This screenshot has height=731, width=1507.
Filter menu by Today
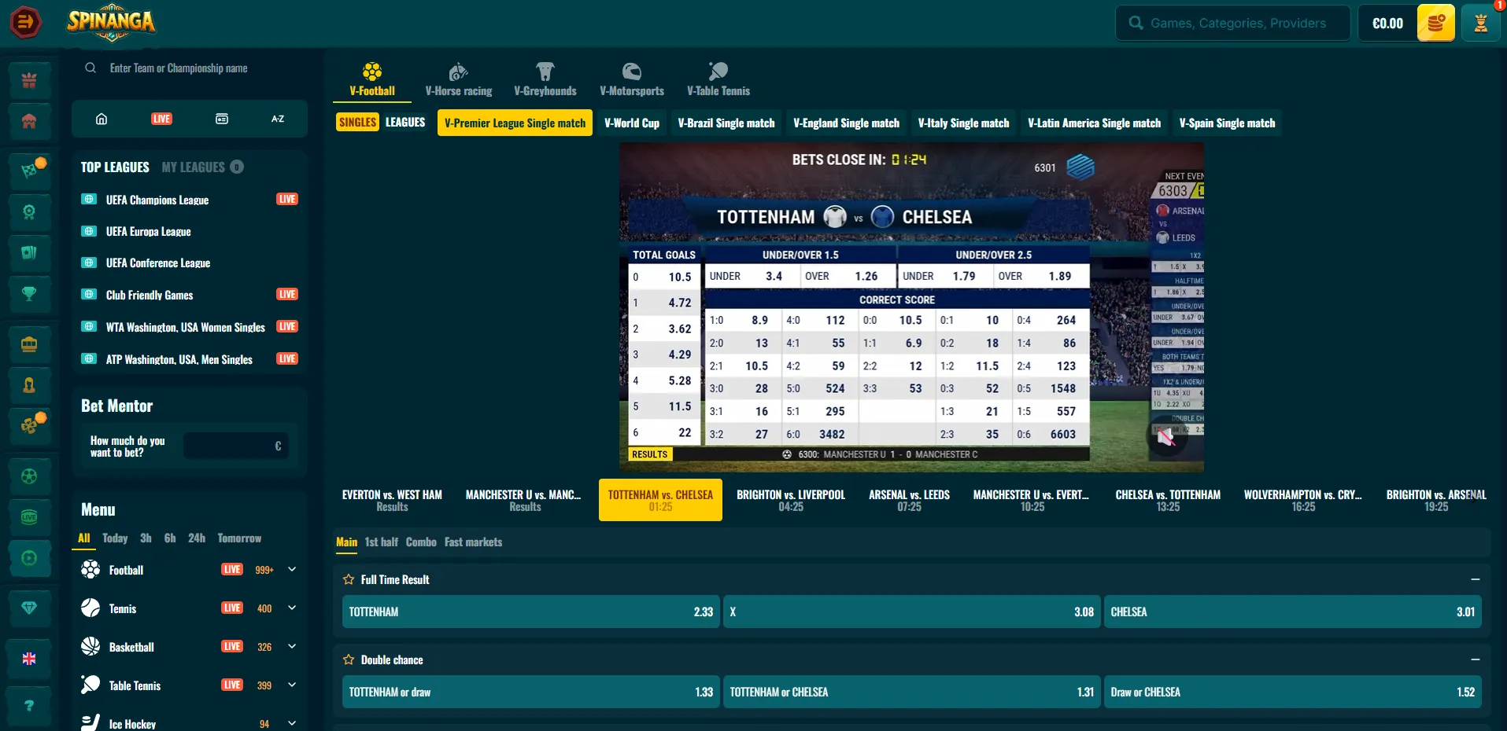click(x=115, y=538)
